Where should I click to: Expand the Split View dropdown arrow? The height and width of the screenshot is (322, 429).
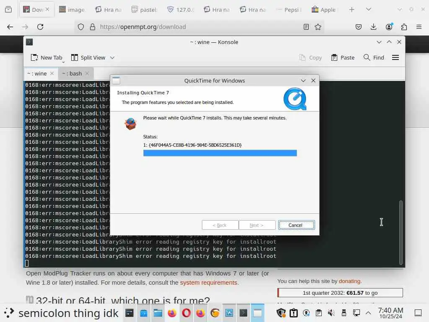click(112, 57)
